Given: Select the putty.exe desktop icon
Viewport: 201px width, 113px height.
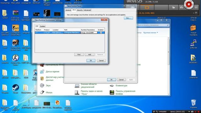Looking at the screenshot, I should [x=193, y=44].
